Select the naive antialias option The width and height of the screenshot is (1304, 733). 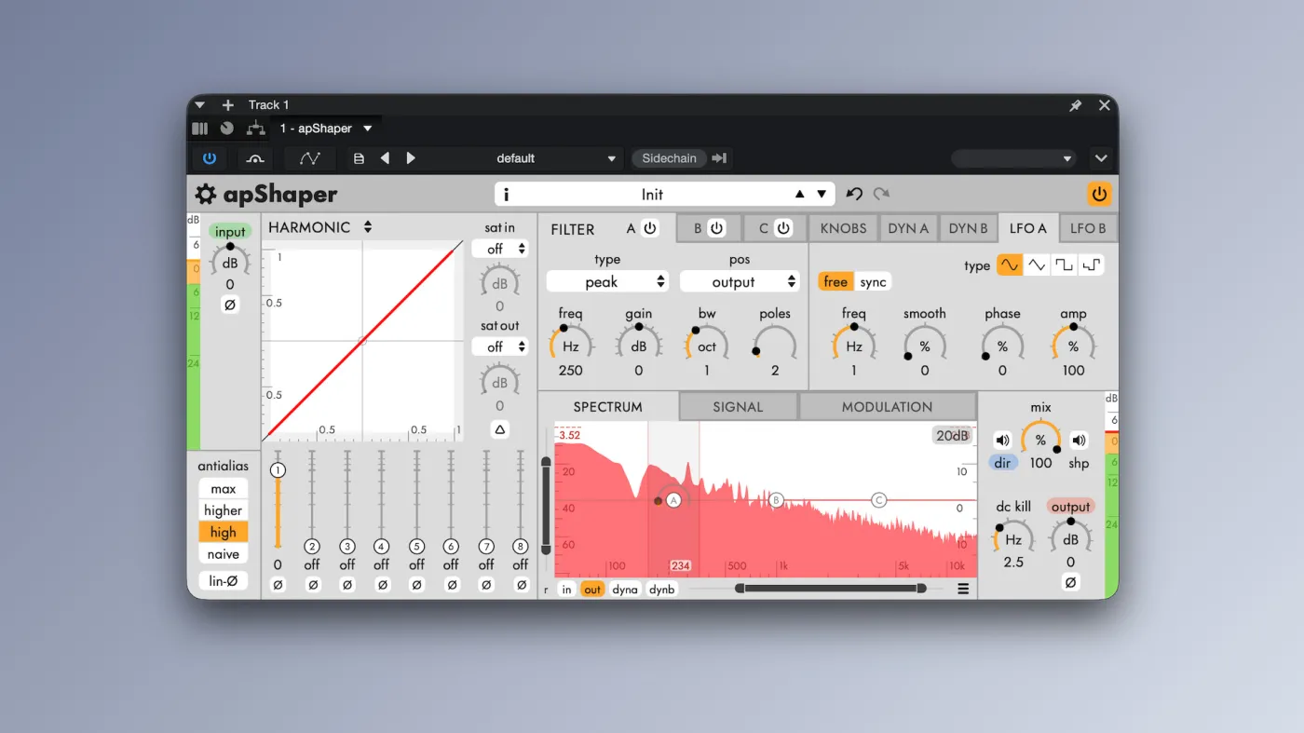tap(224, 554)
